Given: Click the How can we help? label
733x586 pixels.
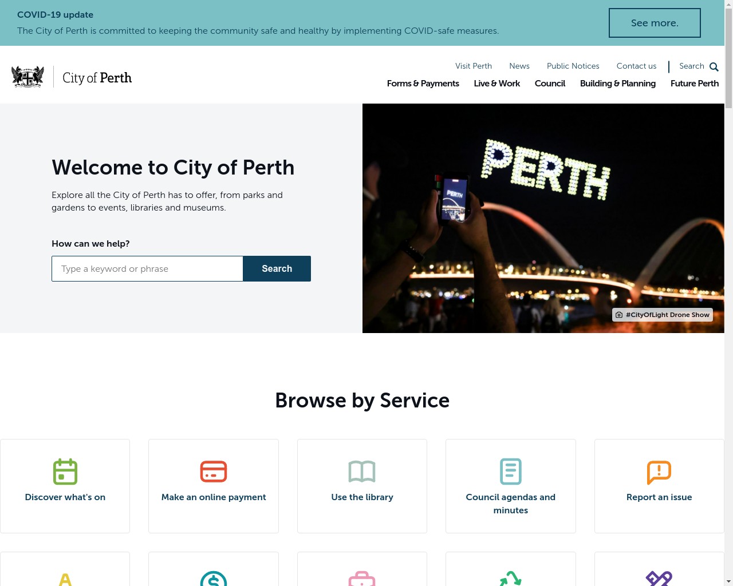Looking at the screenshot, I should click(90, 243).
